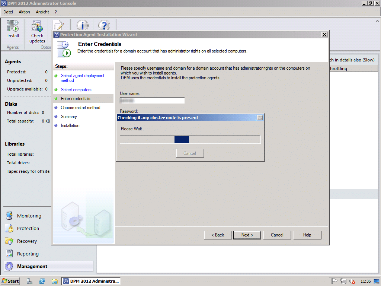Open Monitoring workspace icon

pos(9,216)
